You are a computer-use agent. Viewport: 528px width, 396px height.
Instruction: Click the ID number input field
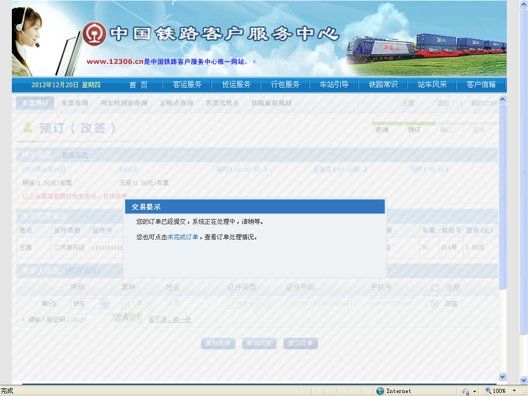click(x=320, y=303)
